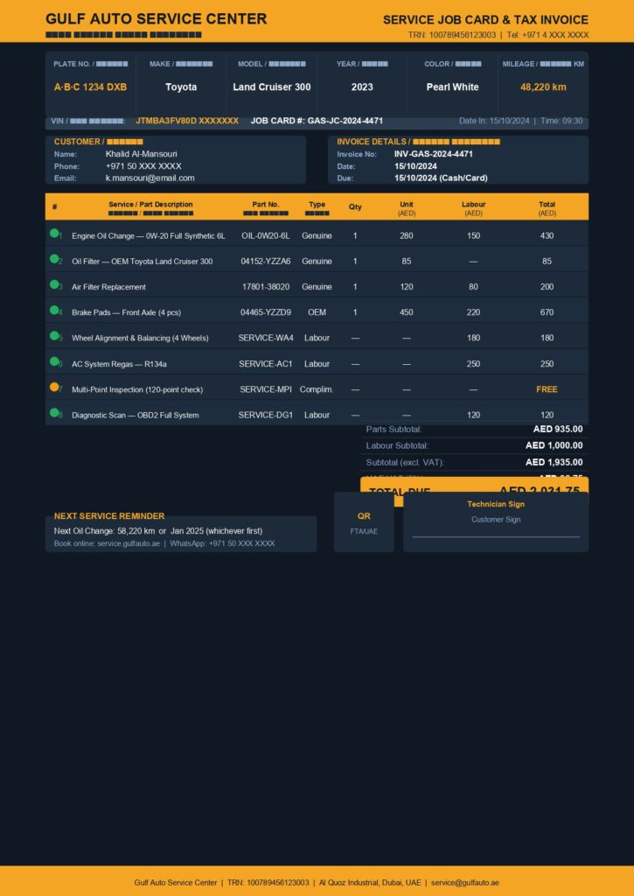Click the model Land Cruiser 300
This screenshot has width=634, height=896.
272,87
